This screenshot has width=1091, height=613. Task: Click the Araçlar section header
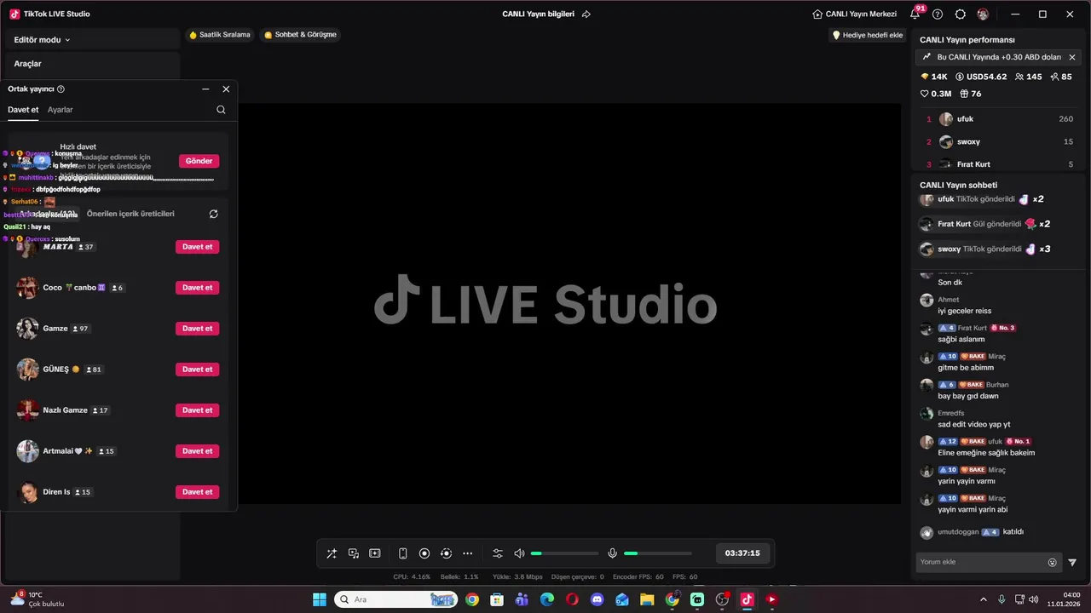click(27, 64)
